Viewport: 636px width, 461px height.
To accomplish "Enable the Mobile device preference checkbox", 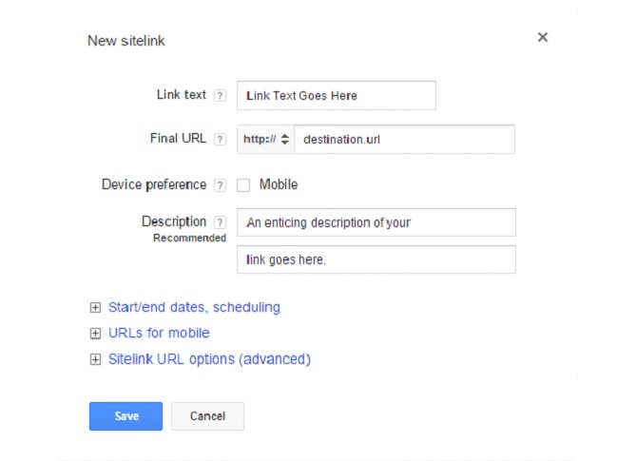I will coord(243,185).
